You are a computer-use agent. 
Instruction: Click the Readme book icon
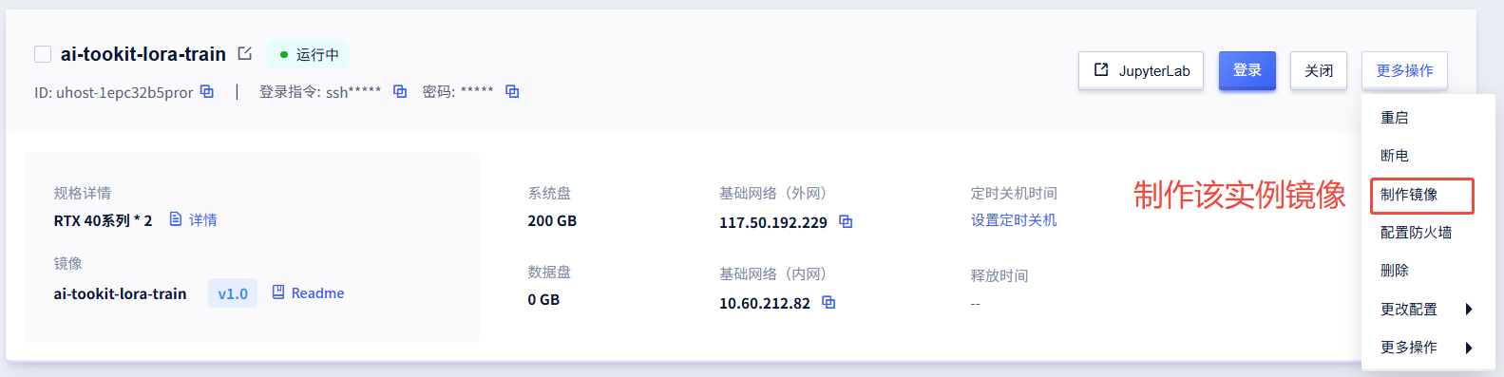[278, 292]
